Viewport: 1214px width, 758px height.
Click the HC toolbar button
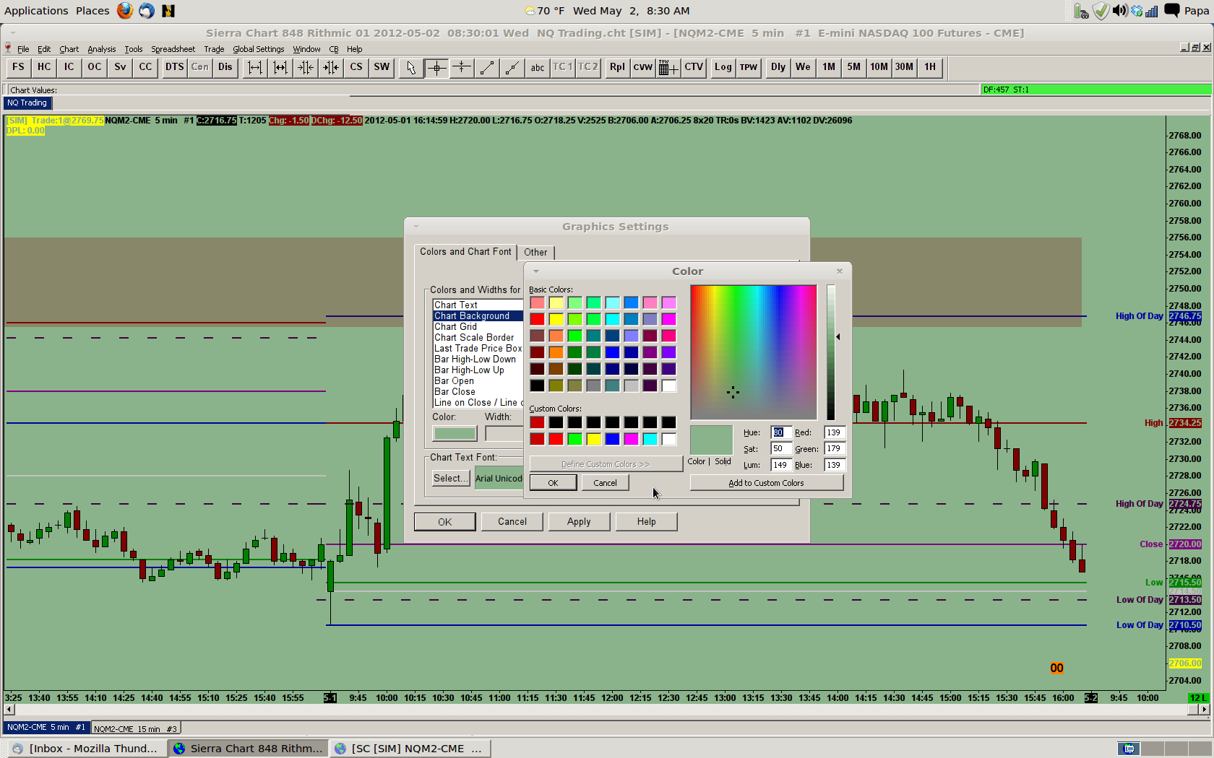click(x=44, y=67)
